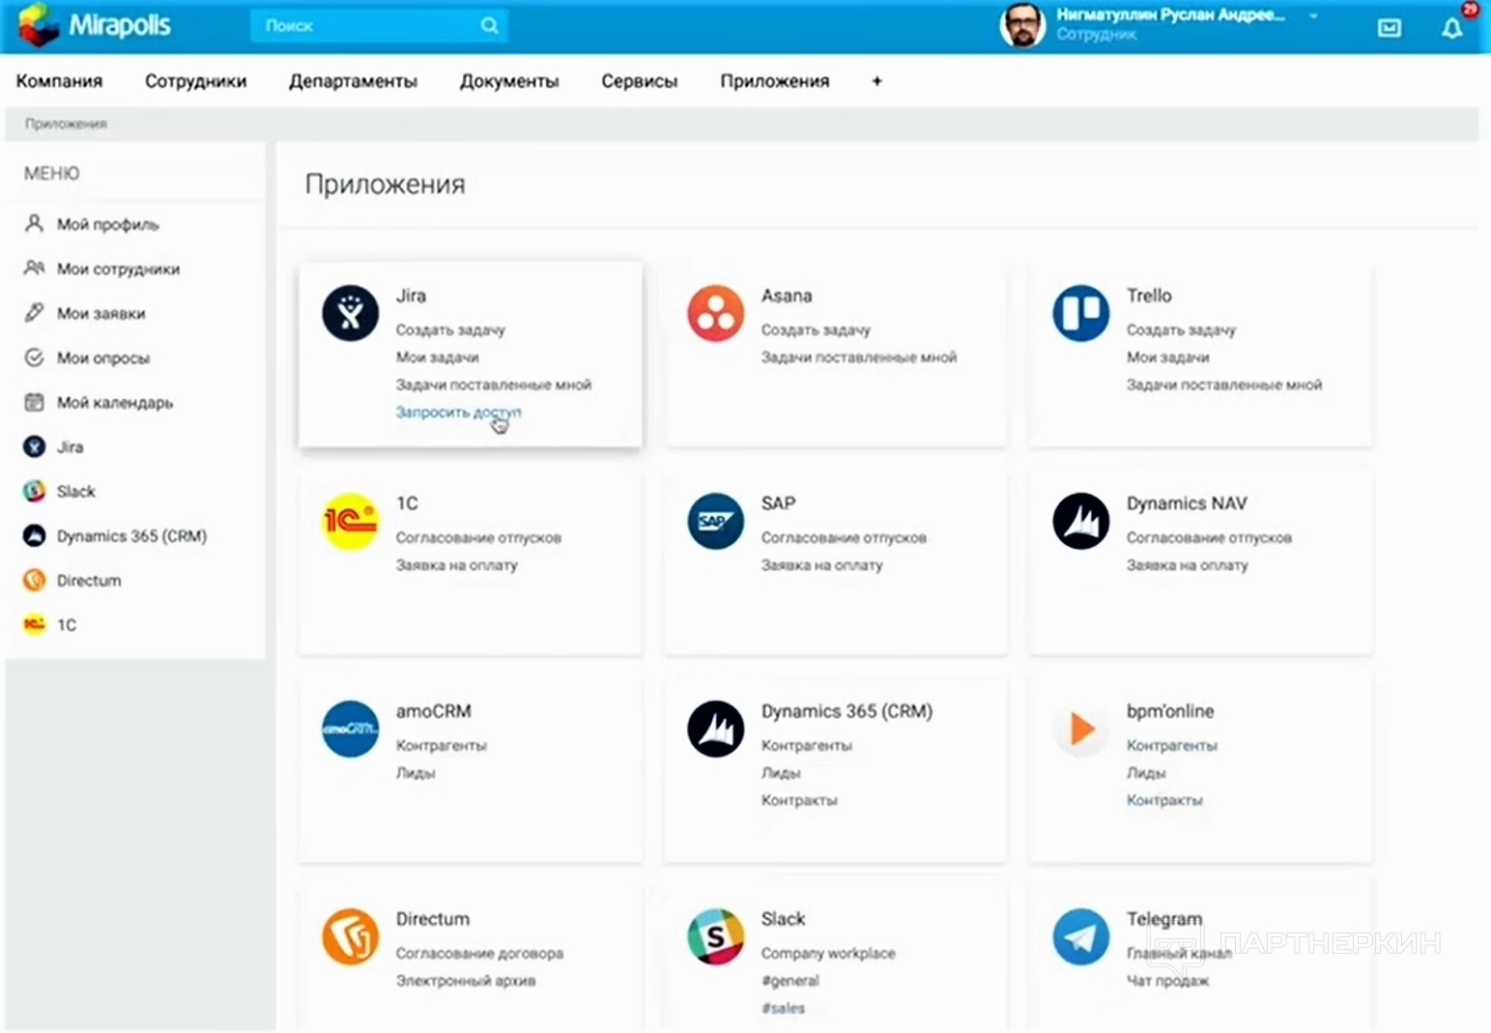
Task: Open Согласование отпусков under 1C
Action: tap(478, 537)
